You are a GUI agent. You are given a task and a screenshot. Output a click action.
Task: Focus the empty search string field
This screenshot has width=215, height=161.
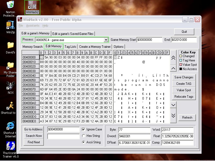(63, 136)
